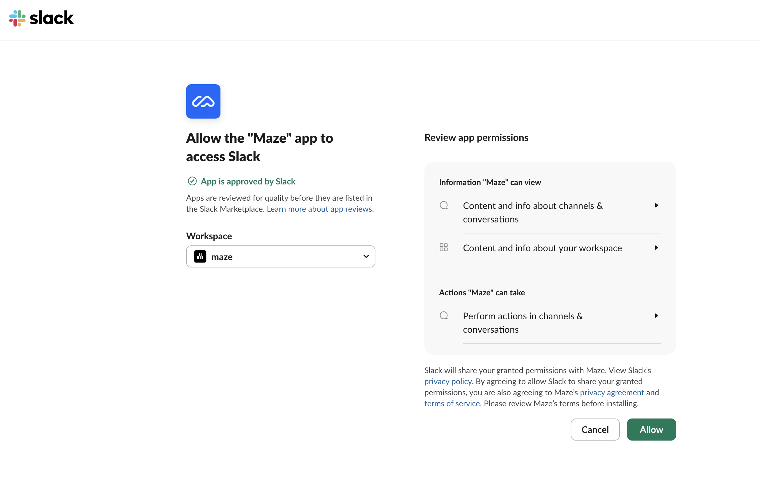The image size is (760, 481).
Task: Select the maze workspace name in selector
Action: (222, 257)
